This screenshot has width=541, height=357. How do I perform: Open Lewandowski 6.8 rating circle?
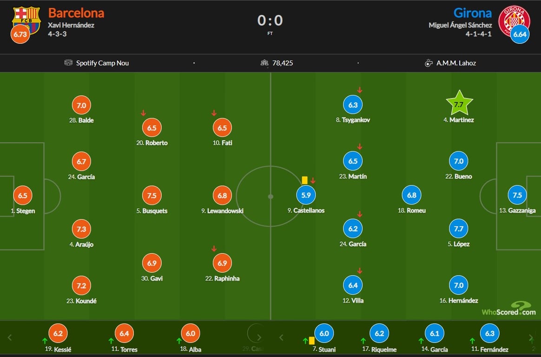click(x=222, y=196)
